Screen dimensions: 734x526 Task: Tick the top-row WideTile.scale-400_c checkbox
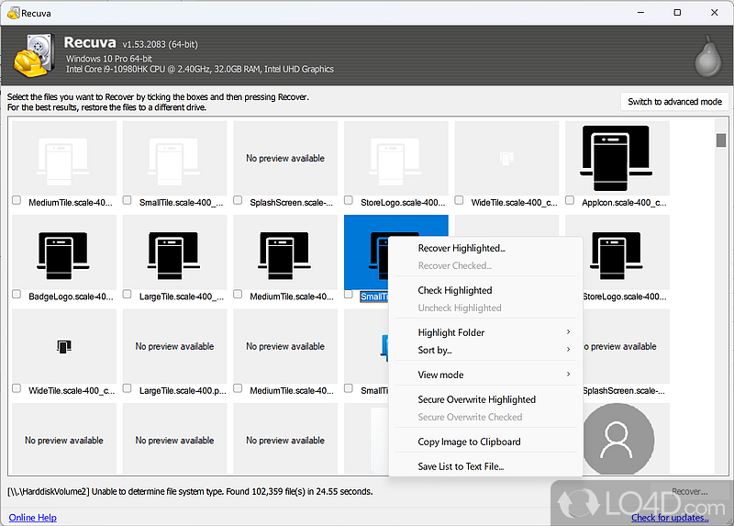click(459, 200)
